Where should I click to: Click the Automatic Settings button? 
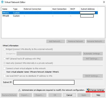93,54
